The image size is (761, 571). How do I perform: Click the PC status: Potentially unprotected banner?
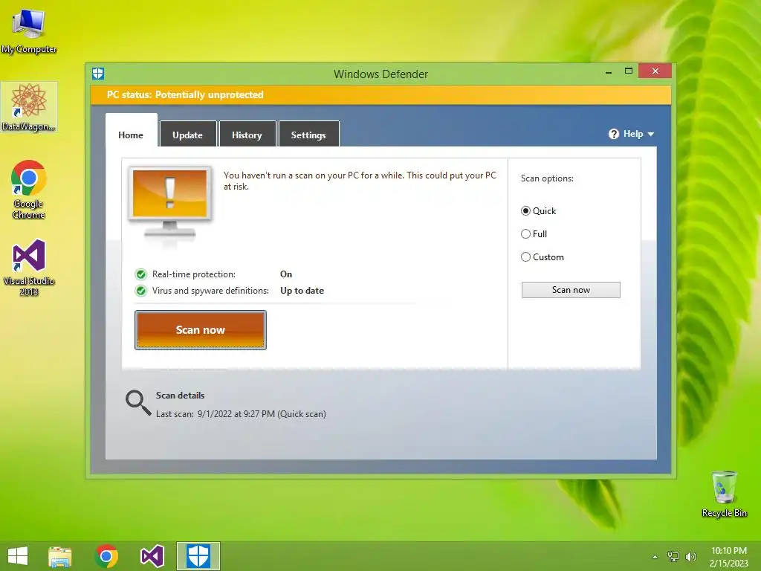381,94
